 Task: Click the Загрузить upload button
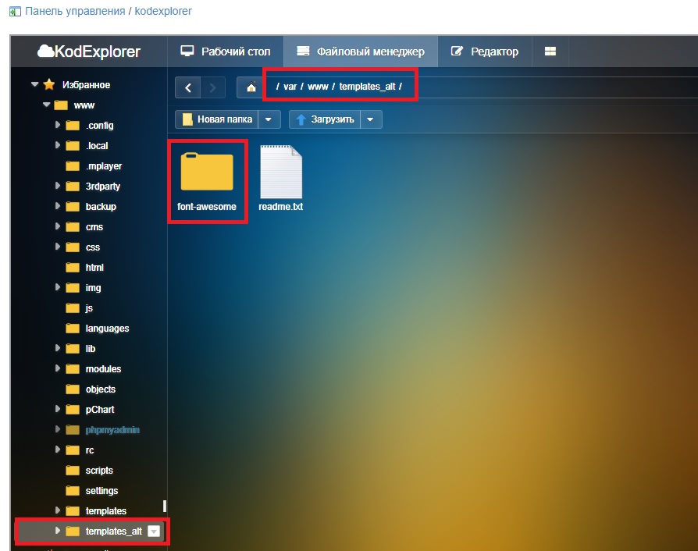[325, 119]
